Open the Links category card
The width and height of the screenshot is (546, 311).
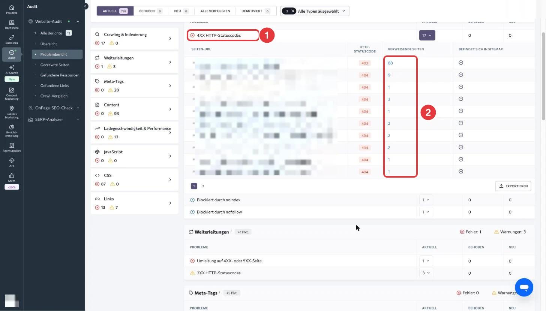134,203
